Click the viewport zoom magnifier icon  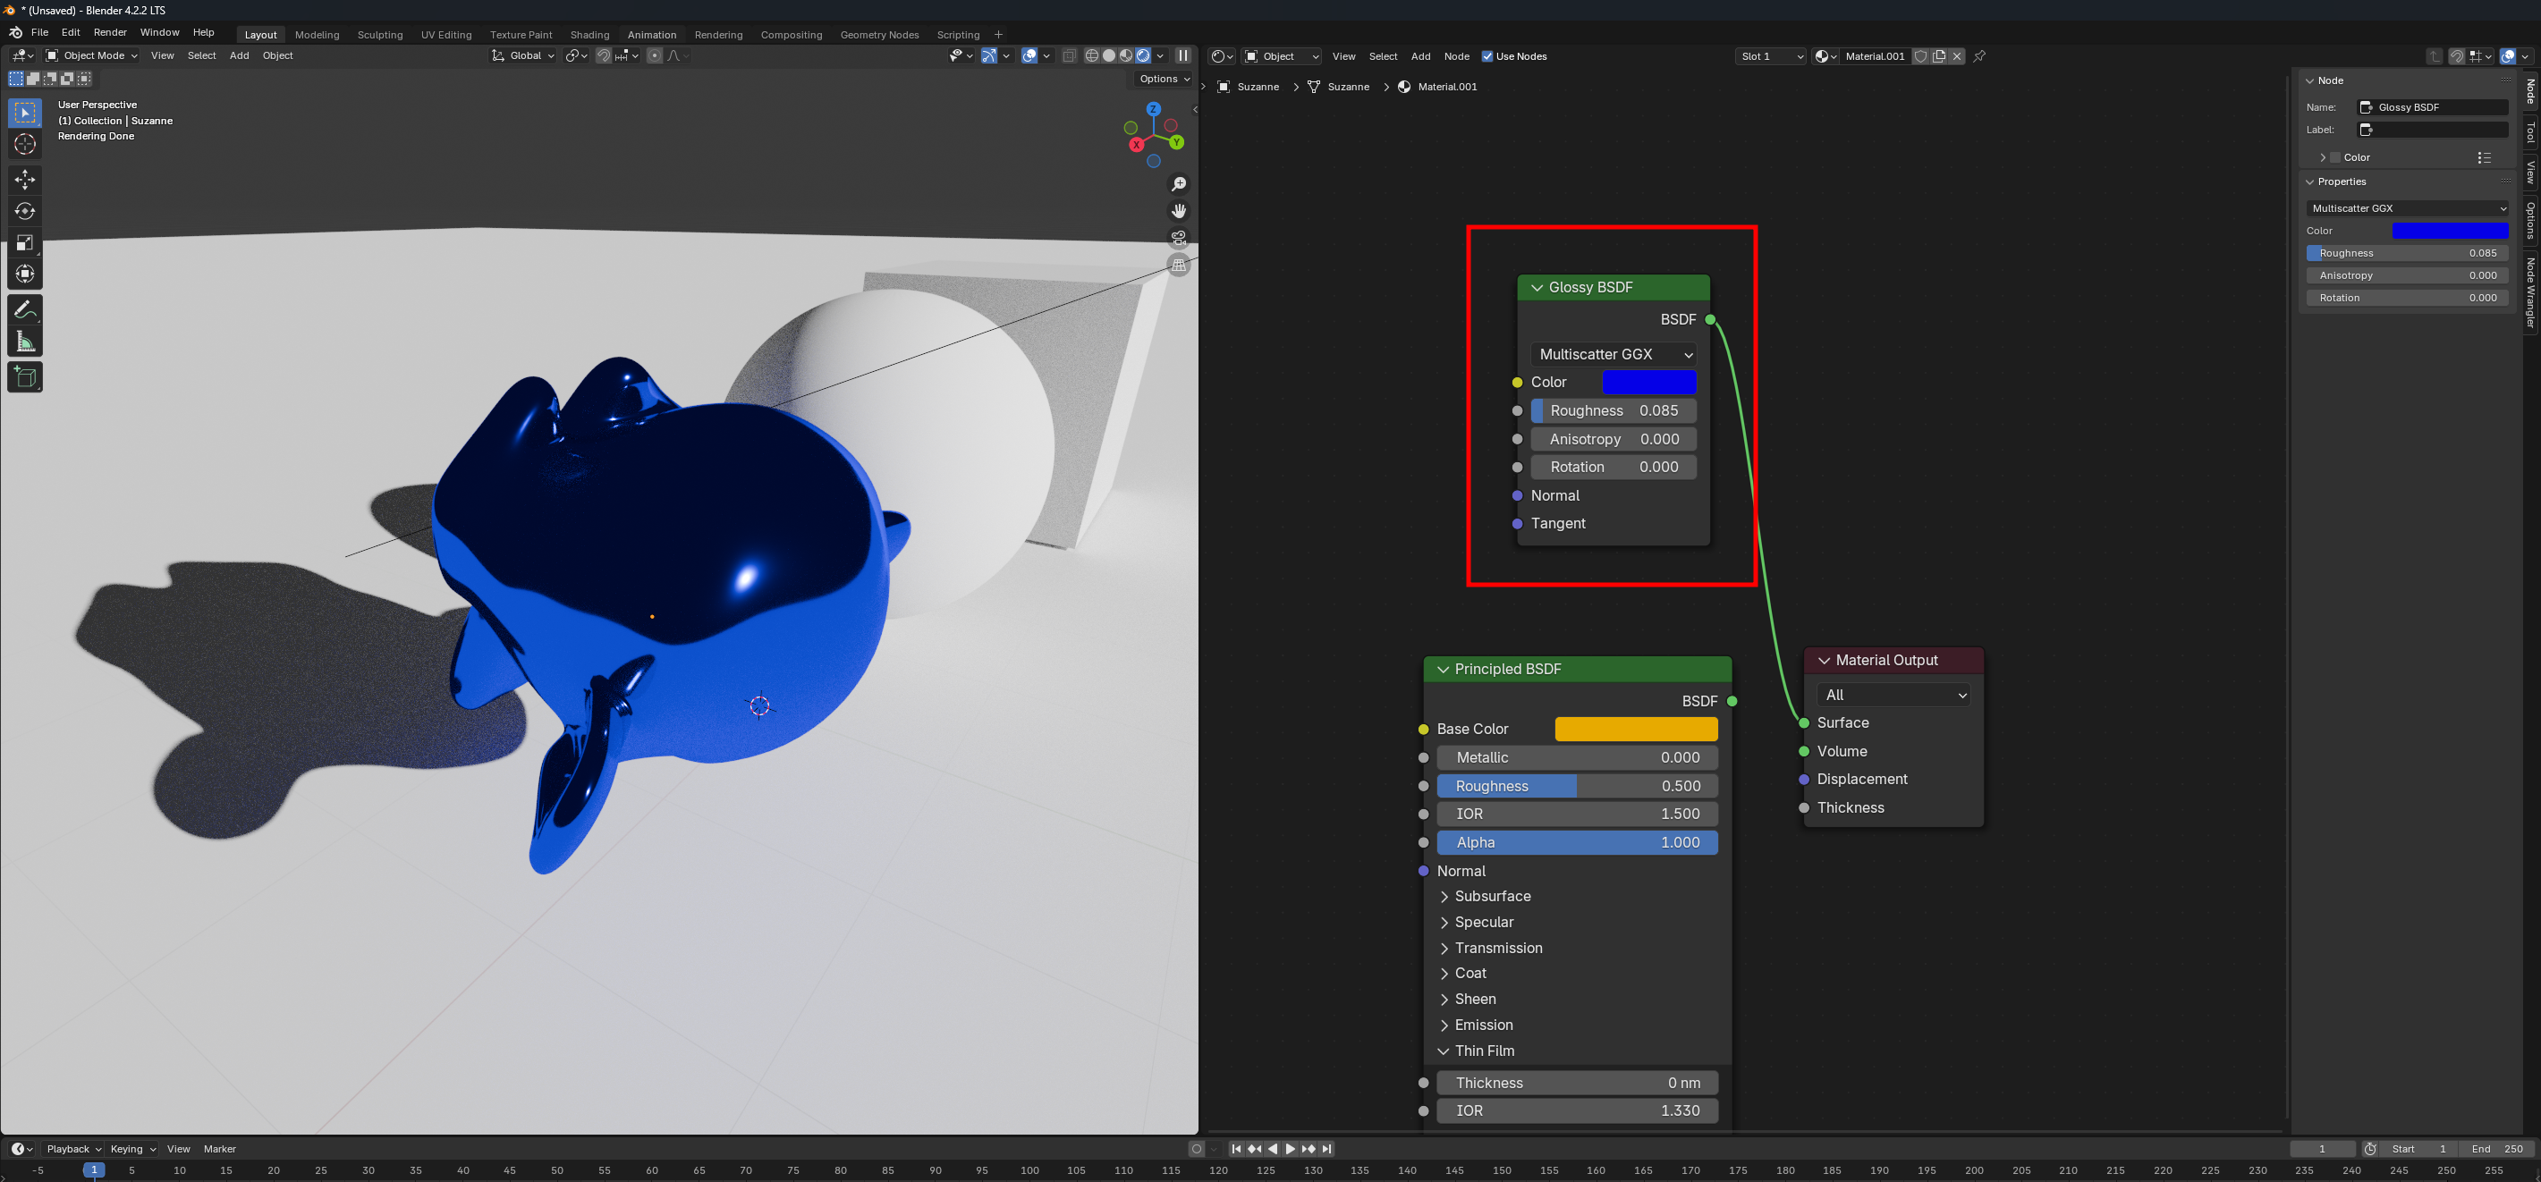1179,184
